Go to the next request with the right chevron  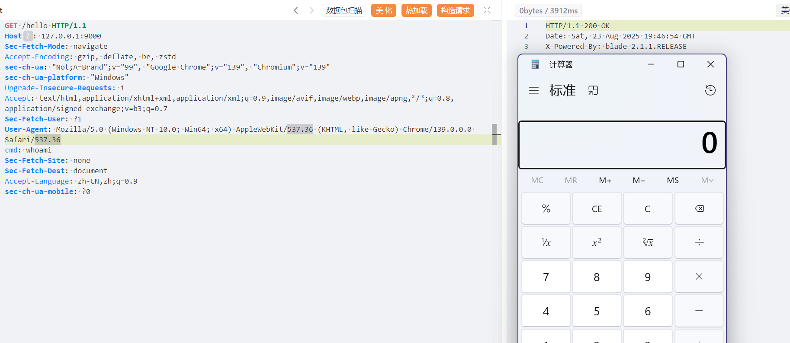point(312,10)
